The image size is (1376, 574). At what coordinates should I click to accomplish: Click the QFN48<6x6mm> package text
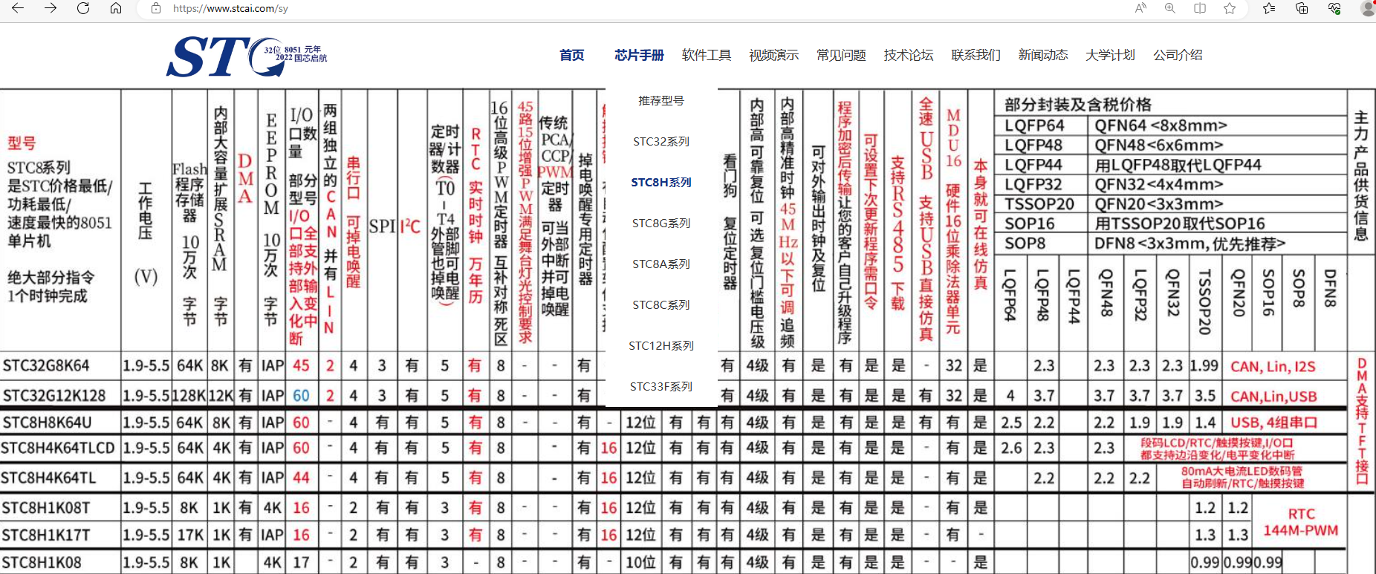1159,145
